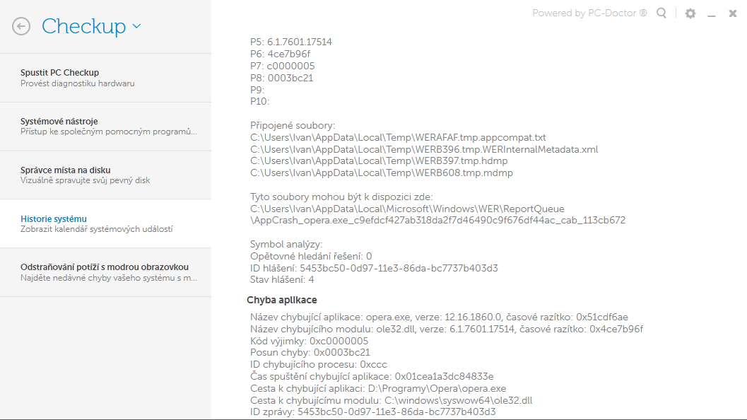747x420 pixels.
Task: Close the Checkup window
Action: click(x=733, y=13)
